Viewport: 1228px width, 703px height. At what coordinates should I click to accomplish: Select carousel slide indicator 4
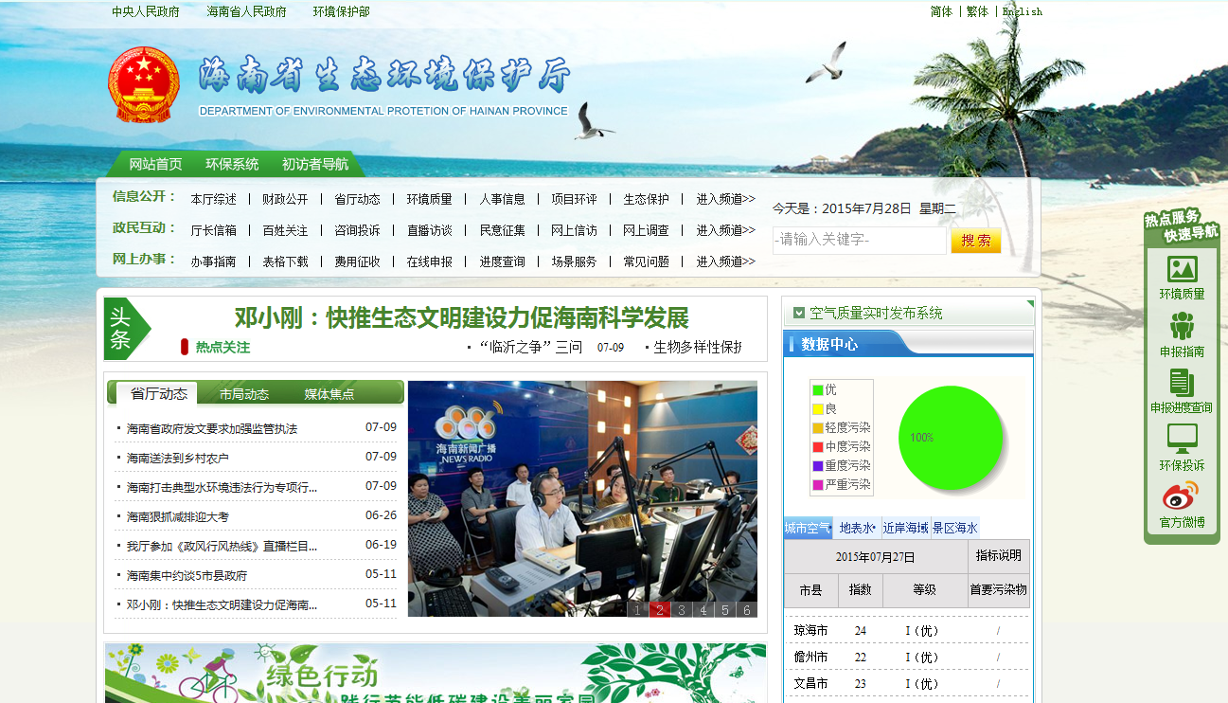(x=703, y=611)
